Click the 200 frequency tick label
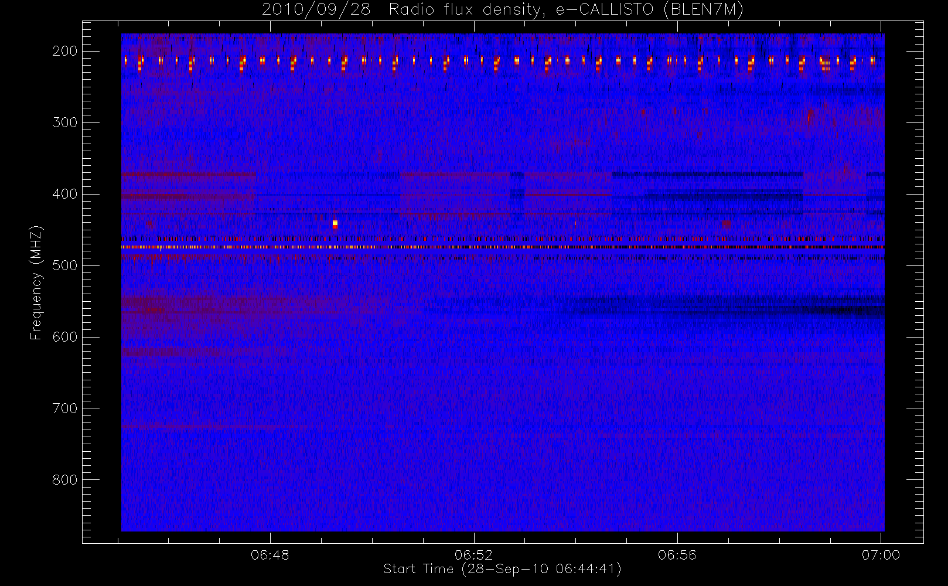The height and width of the screenshot is (586, 948). [x=65, y=51]
